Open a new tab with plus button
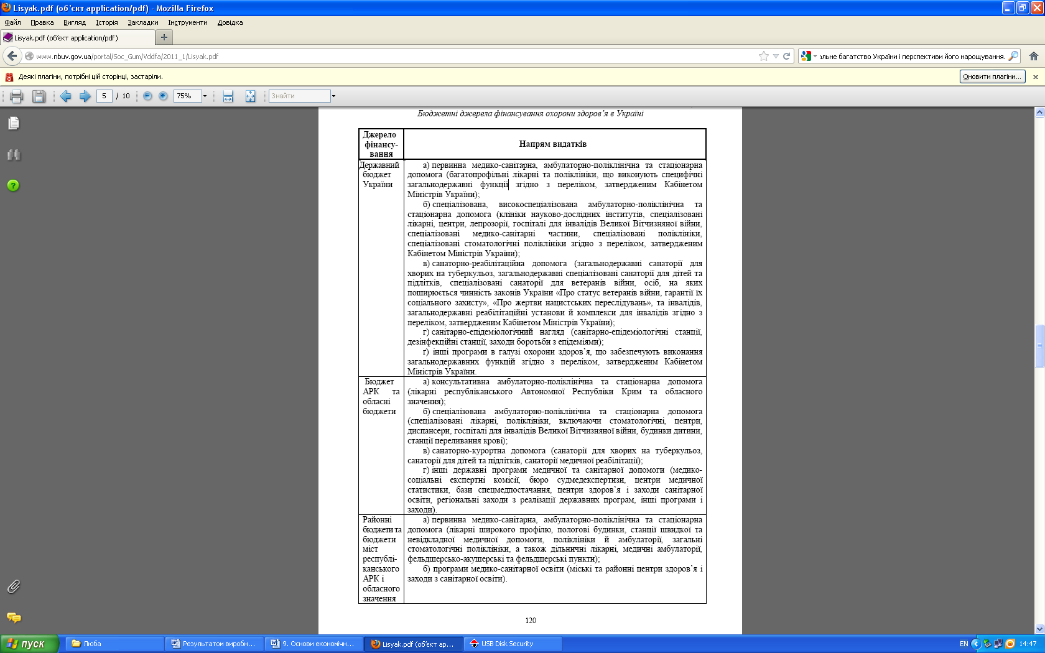Image resolution: width=1045 pixels, height=653 pixels. [x=164, y=37]
